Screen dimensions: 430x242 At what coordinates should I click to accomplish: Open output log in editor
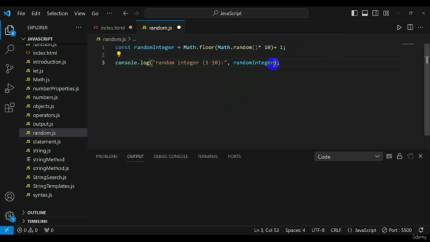click(x=411, y=157)
